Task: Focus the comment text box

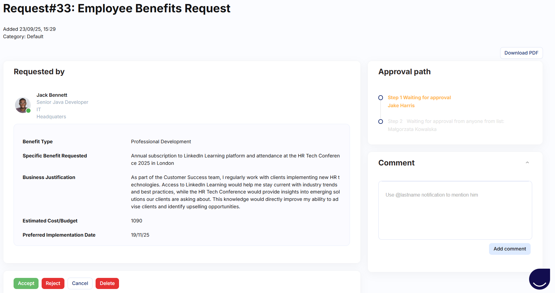Action: pyautogui.click(x=455, y=210)
